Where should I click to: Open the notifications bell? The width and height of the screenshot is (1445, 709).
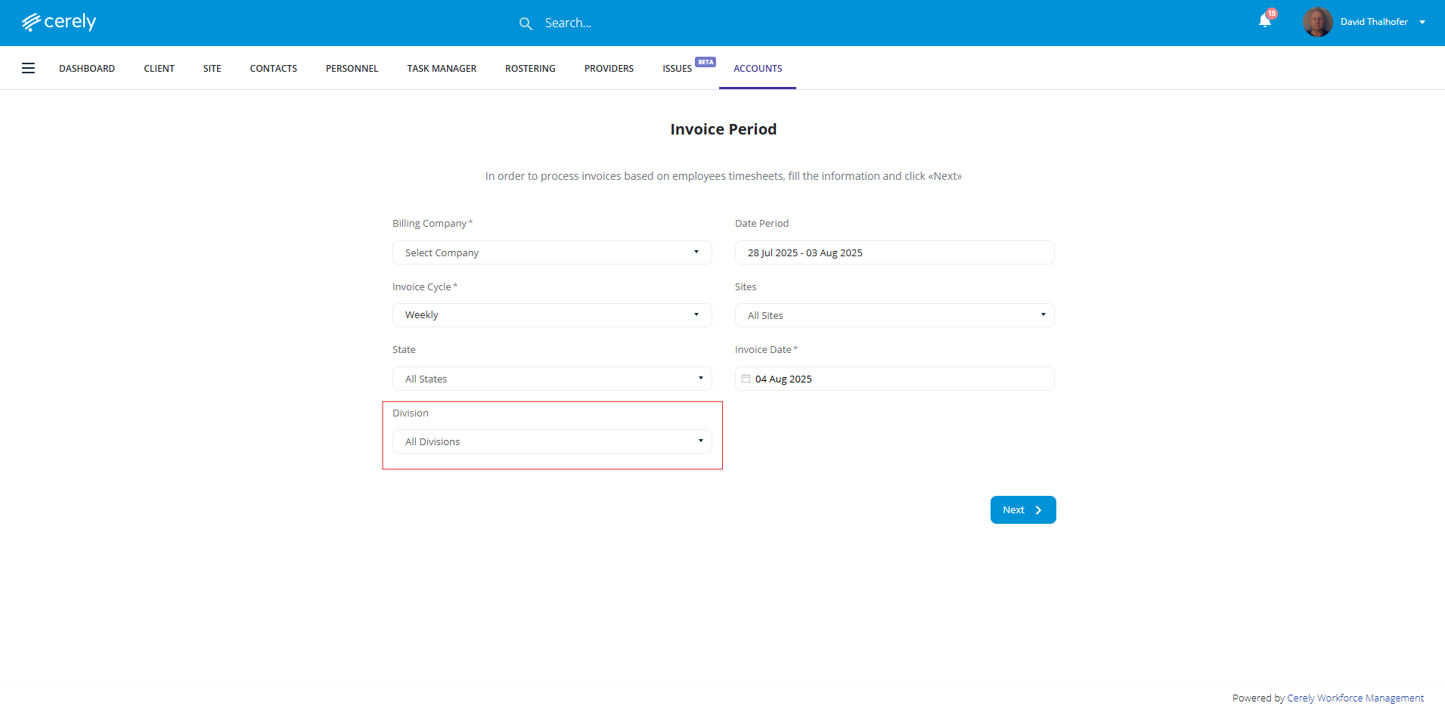(1265, 20)
